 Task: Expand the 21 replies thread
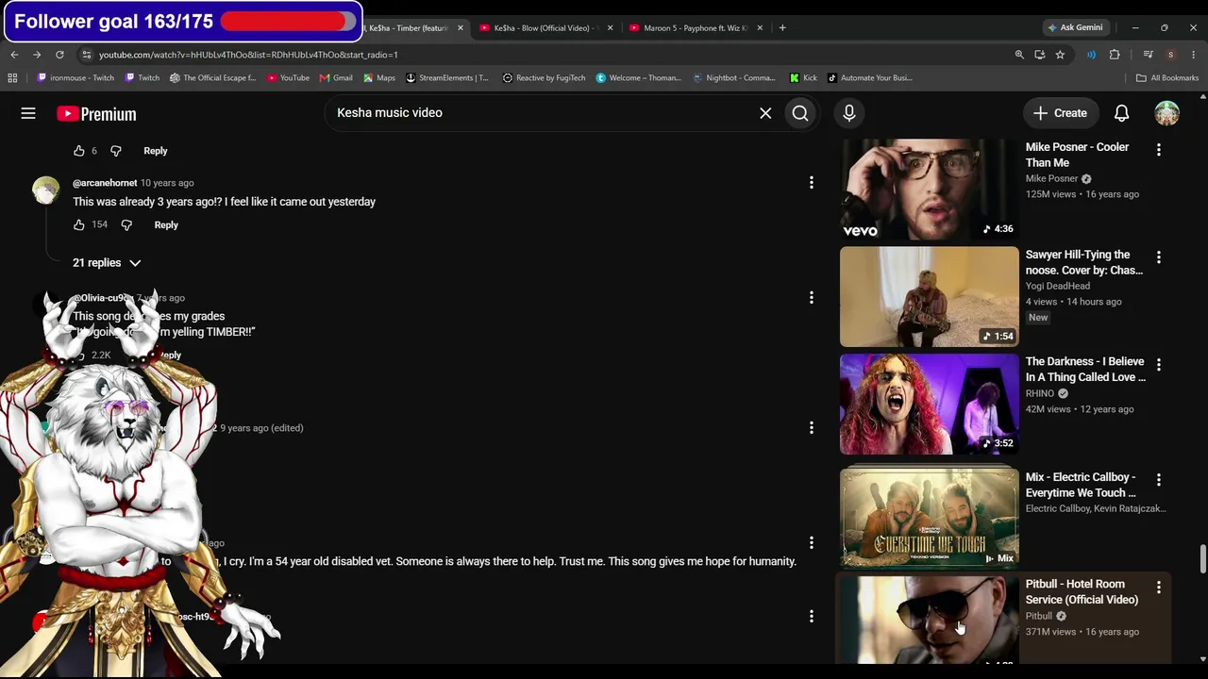pos(107,263)
